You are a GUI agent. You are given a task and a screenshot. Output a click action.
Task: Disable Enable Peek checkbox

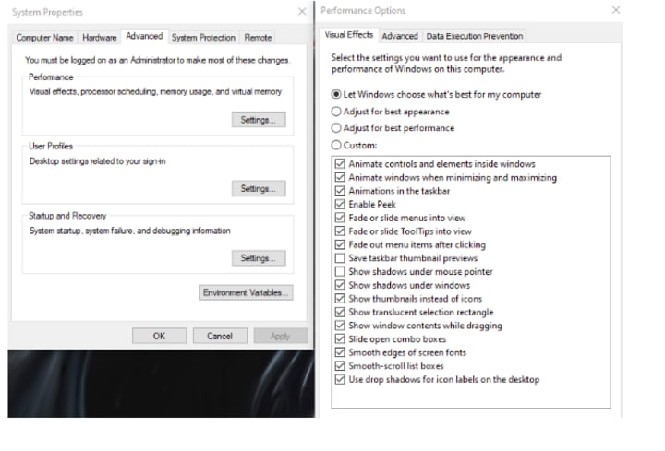point(340,204)
